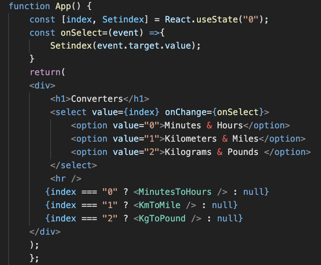Click the 'MinutesToHours' component name

[175, 192]
